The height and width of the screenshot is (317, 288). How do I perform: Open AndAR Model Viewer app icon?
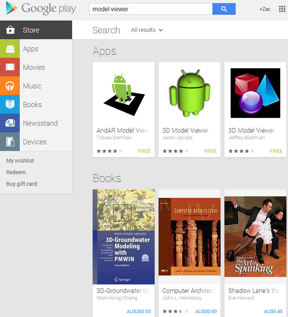(124, 94)
